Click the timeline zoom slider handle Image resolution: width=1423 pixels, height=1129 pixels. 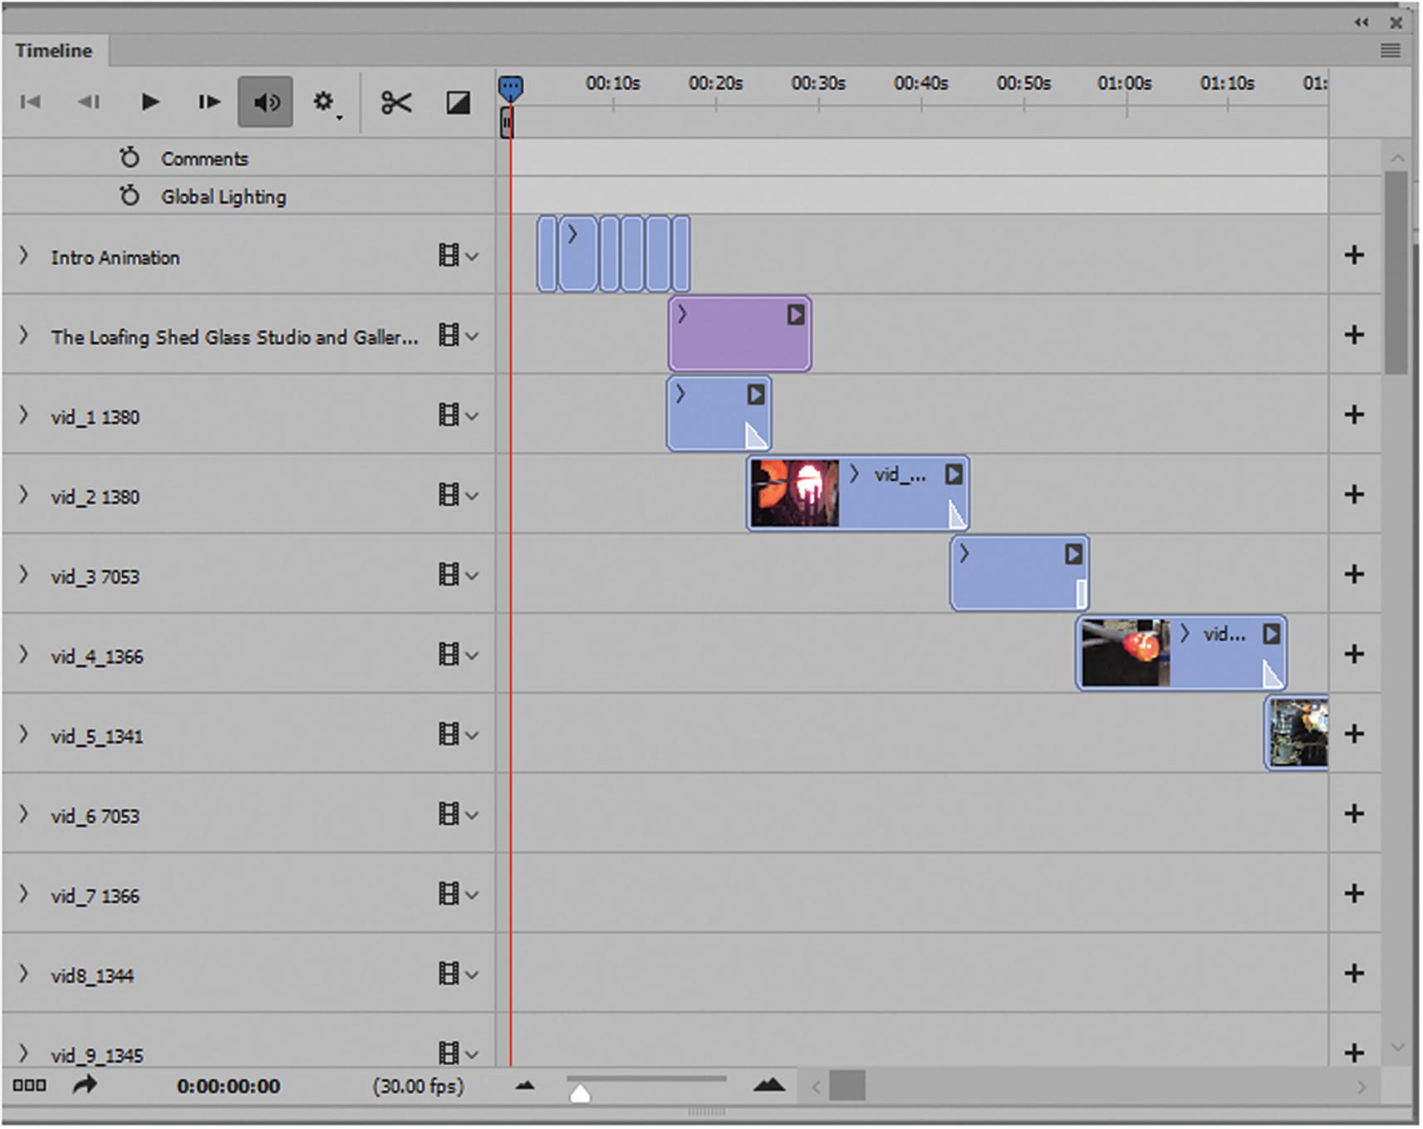click(x=580, y=1094)
